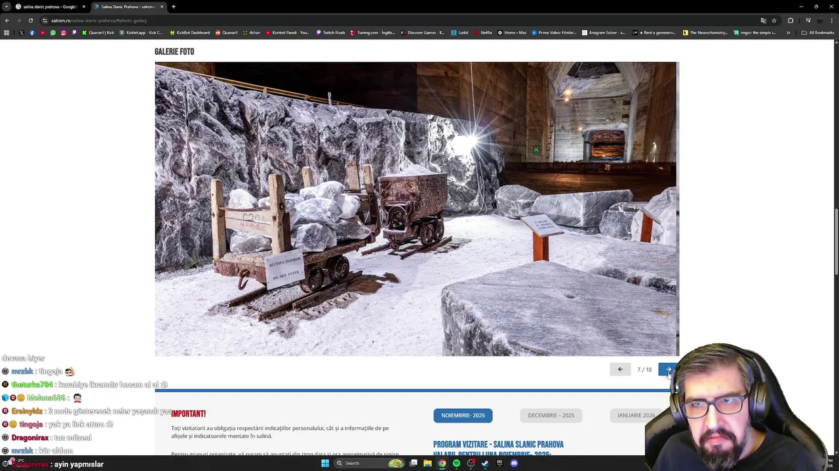
Task: Reload the current page
Action: [30, 20]
